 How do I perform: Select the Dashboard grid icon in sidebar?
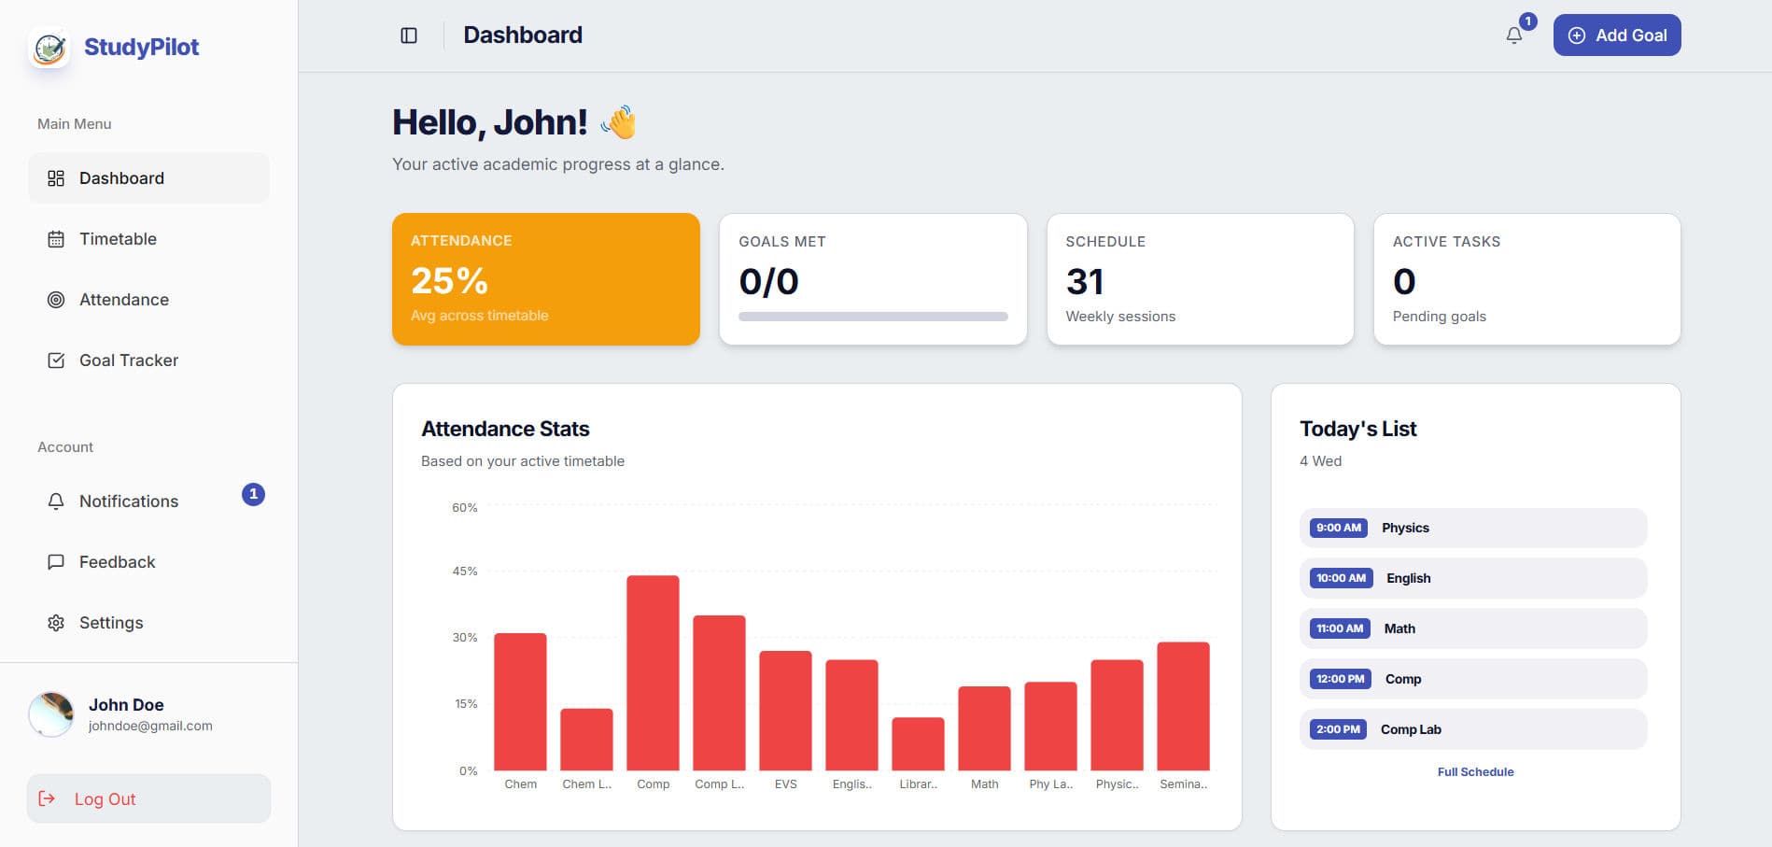point(56,177)
